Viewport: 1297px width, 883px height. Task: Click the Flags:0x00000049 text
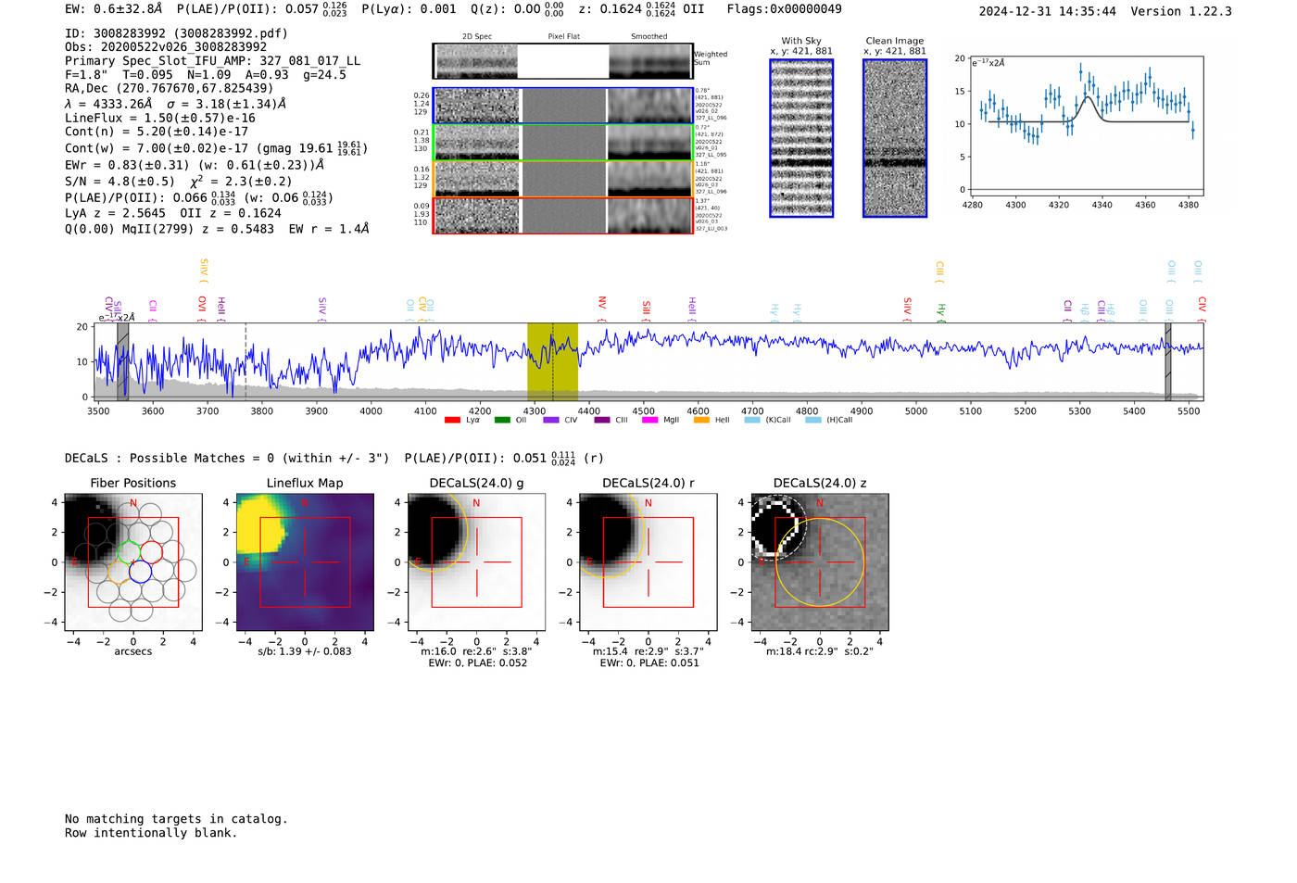pos(785,9)
